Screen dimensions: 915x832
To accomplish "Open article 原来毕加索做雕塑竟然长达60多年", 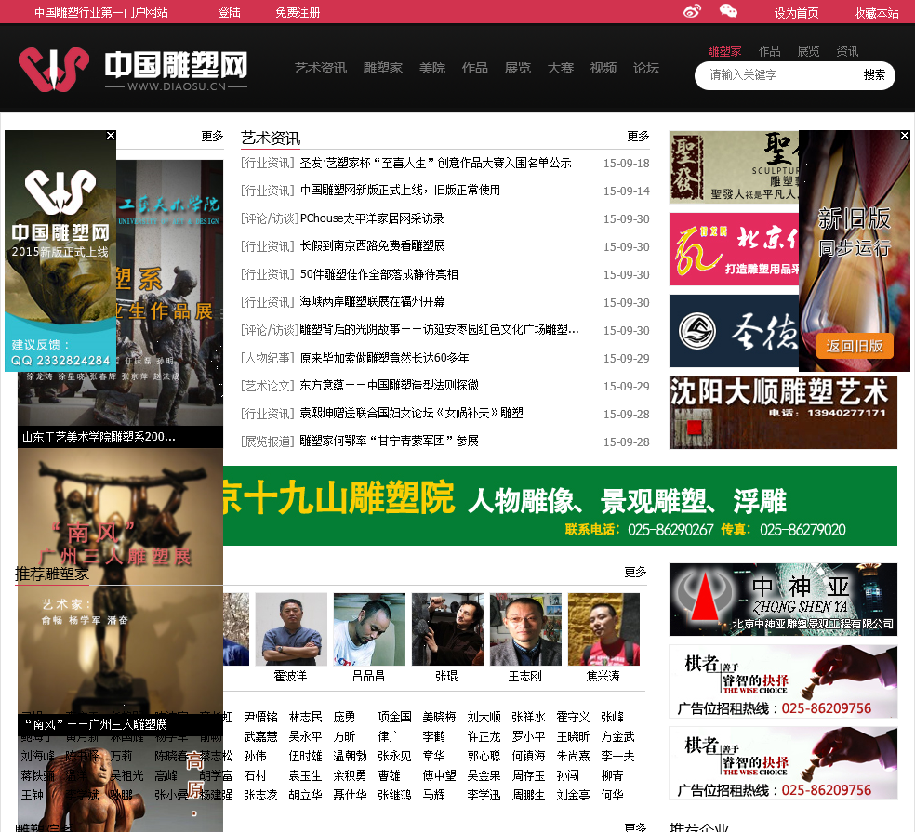I will 384,358.
